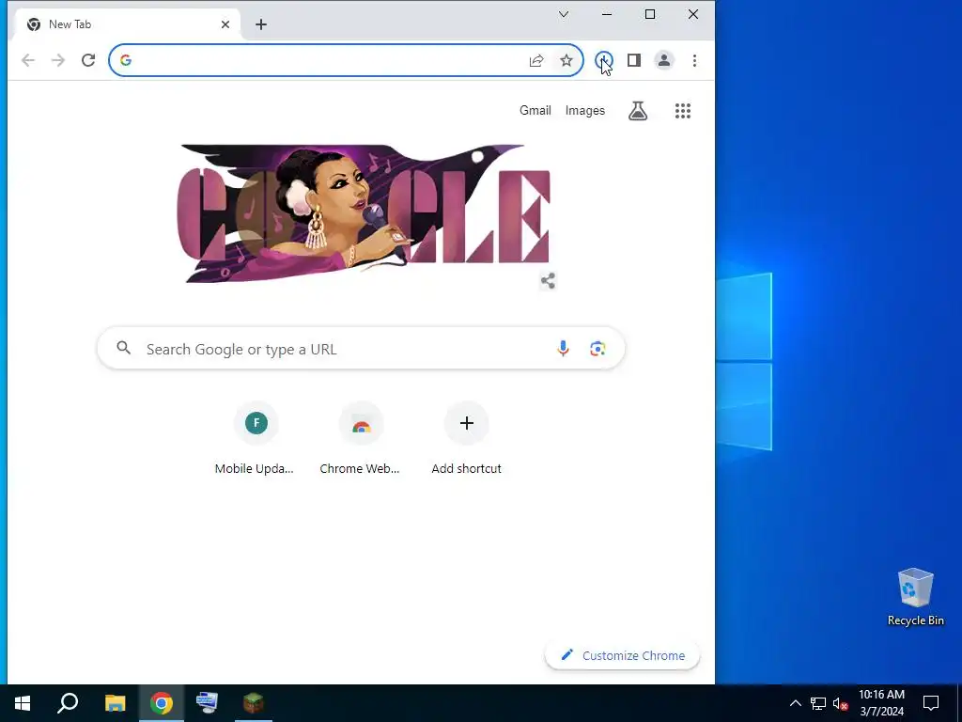
Task: Share the Google Doodle
Action: click(x=548, y=281)
